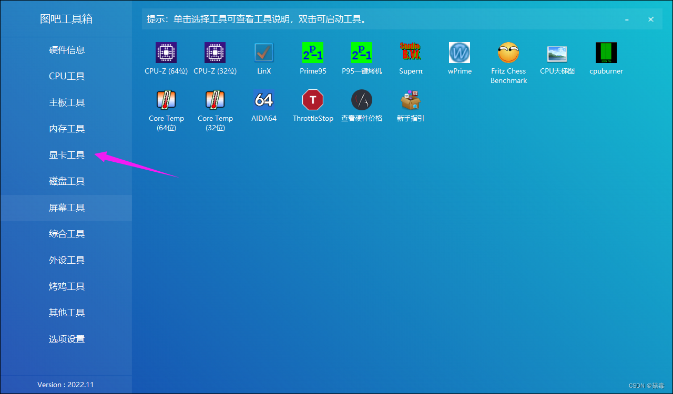This screenshot has width=673, height=394.
Task: Click the 图吧工具箱 title text
Action: tap(66, 19)
